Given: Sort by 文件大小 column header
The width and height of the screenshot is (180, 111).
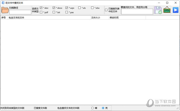Looking at the screenshot, I should (100, 18).
